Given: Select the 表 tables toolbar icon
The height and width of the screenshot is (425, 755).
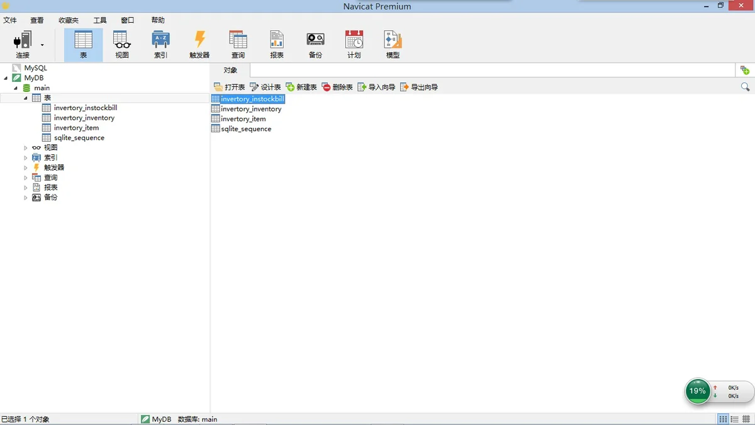Looking at the screenshot, I should (x=83, y=45).
